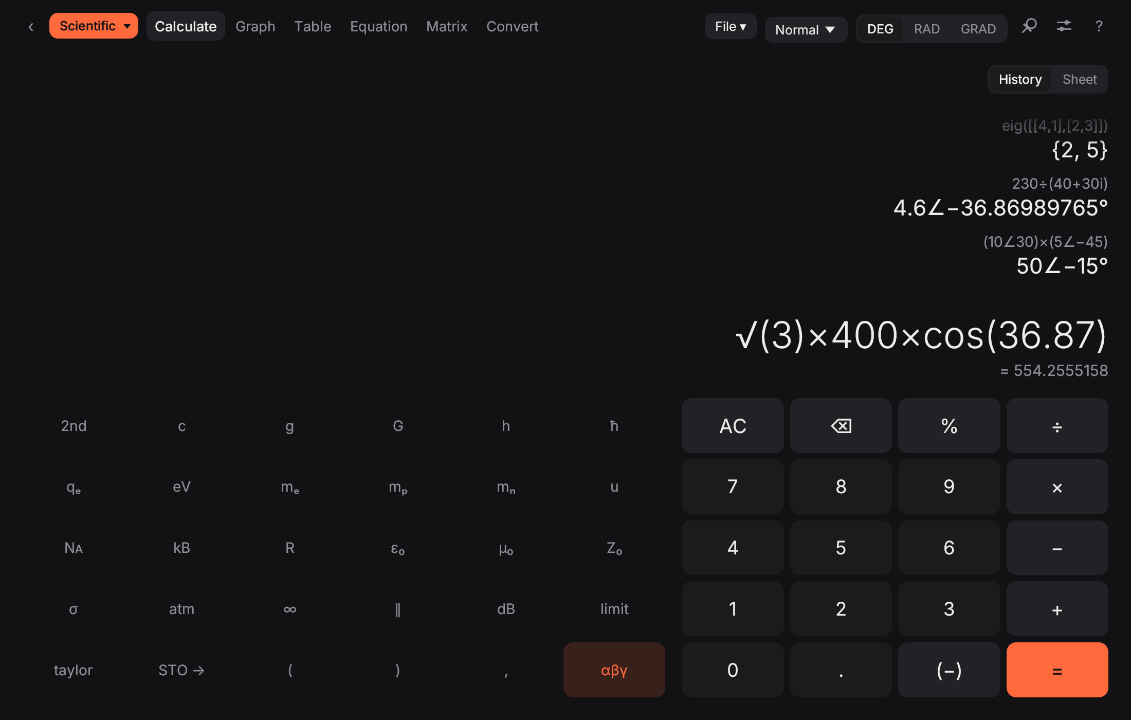
Task: Insert the infinity symbol
Action: [290, 609]
